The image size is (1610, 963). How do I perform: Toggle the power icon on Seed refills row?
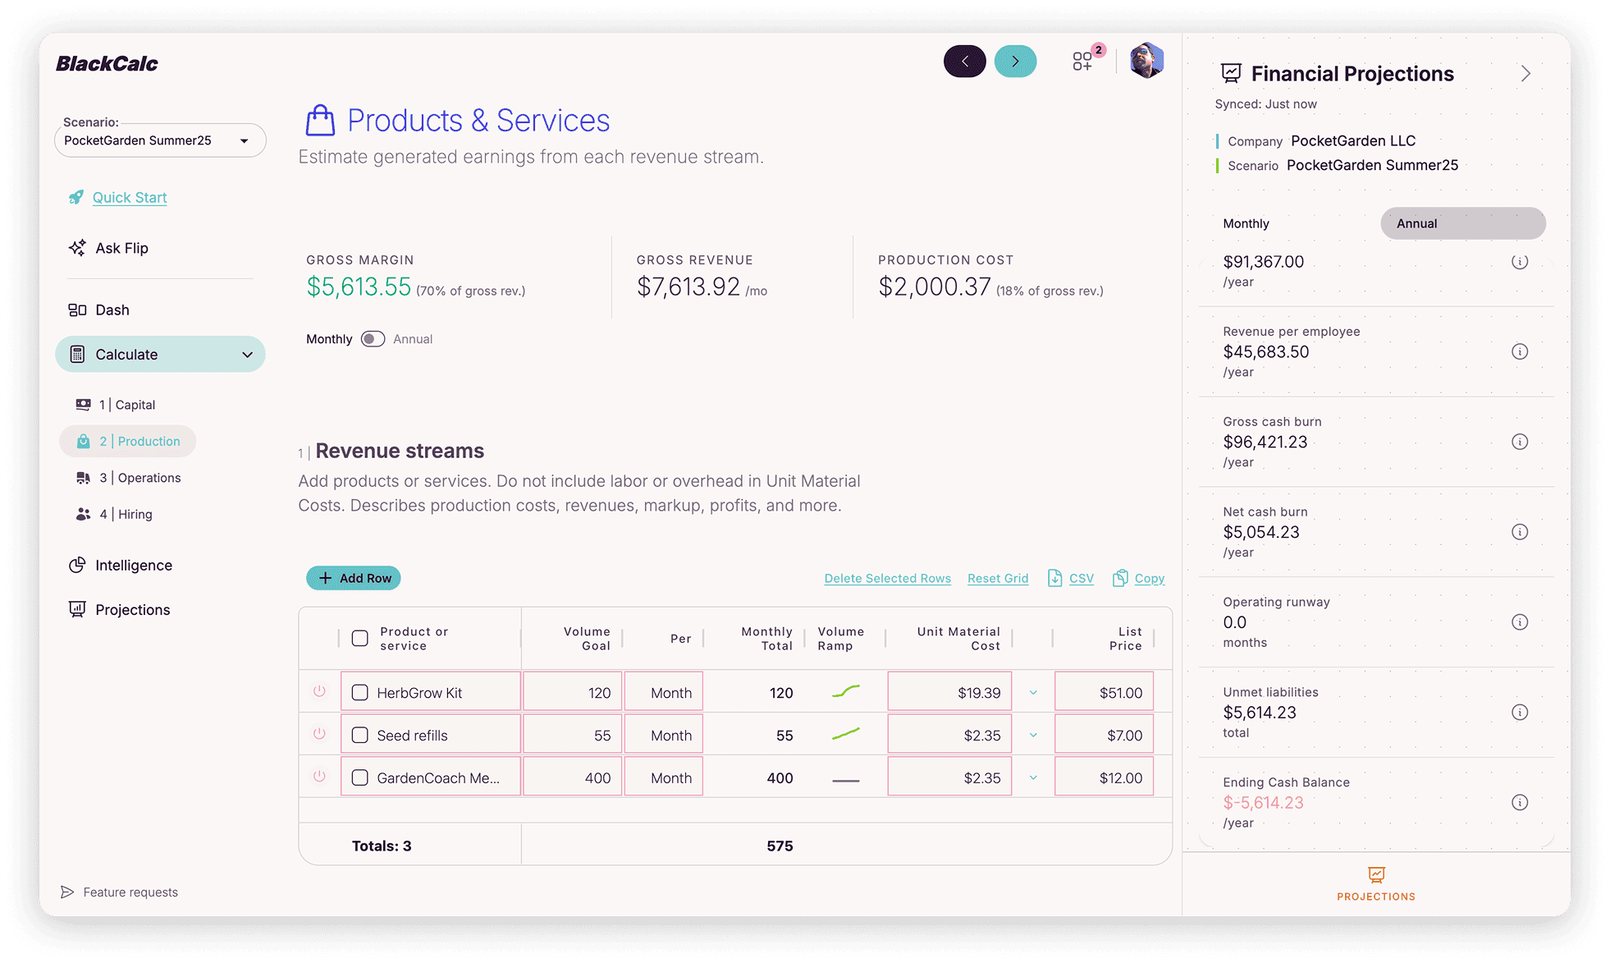point(319,733)
